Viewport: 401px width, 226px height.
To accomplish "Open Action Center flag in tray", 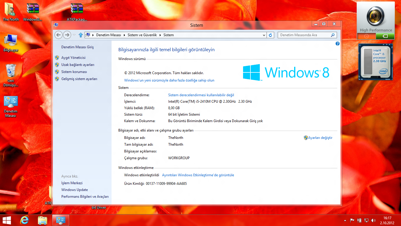I will coord(352,220).
